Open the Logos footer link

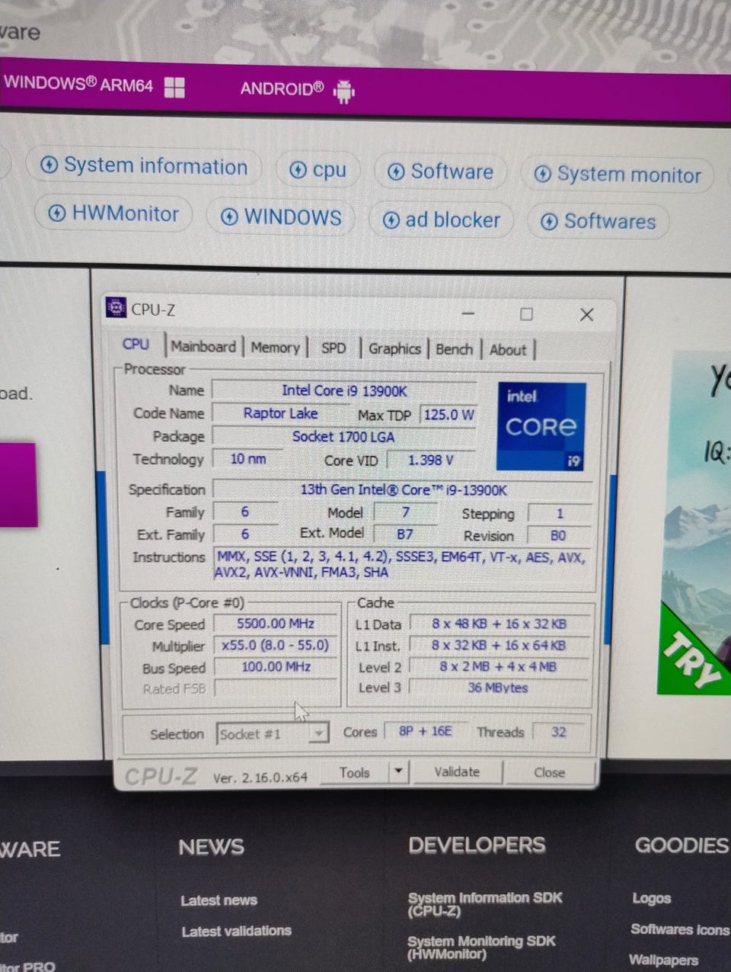[651, 898]
